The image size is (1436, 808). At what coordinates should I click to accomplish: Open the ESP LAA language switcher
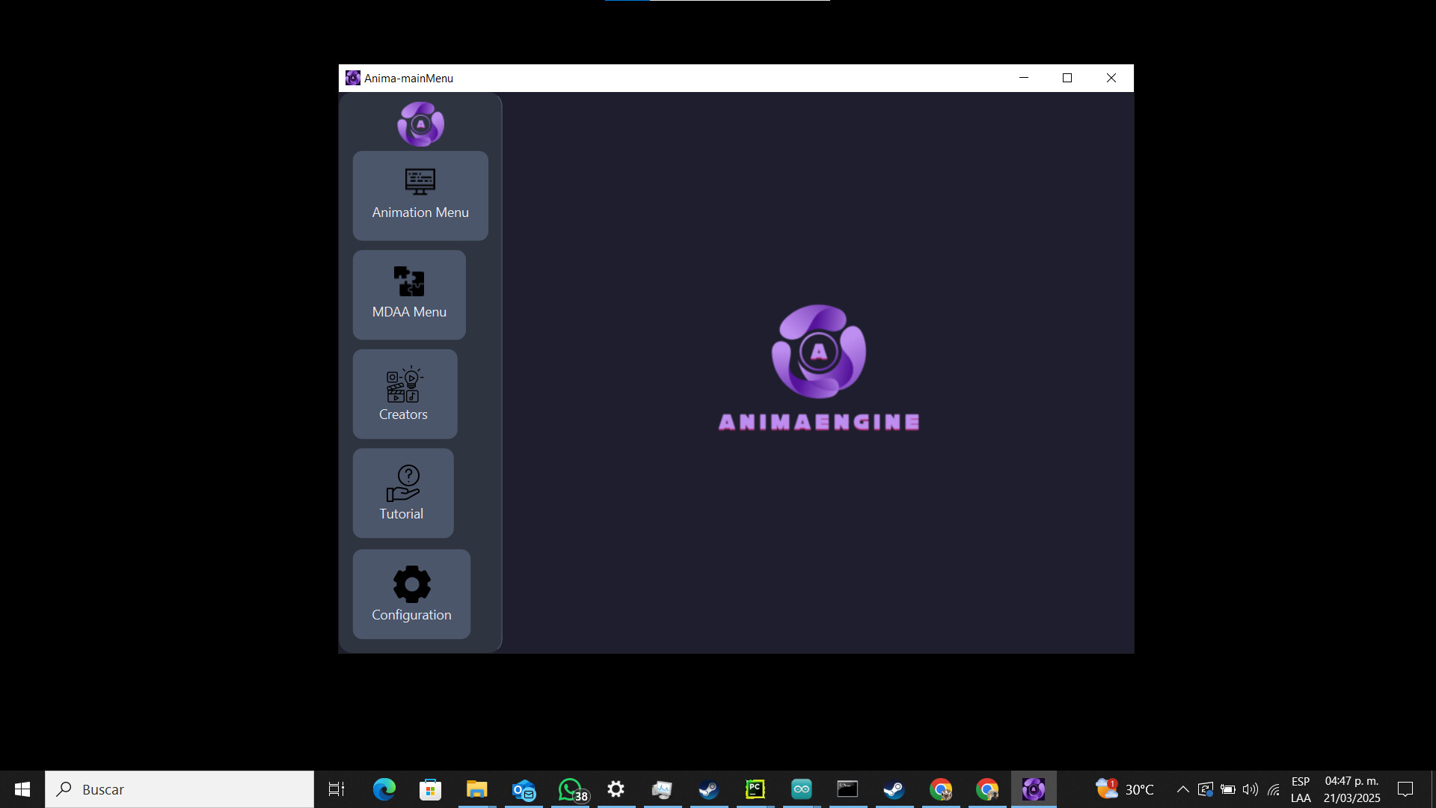(x=1301, y=789)
